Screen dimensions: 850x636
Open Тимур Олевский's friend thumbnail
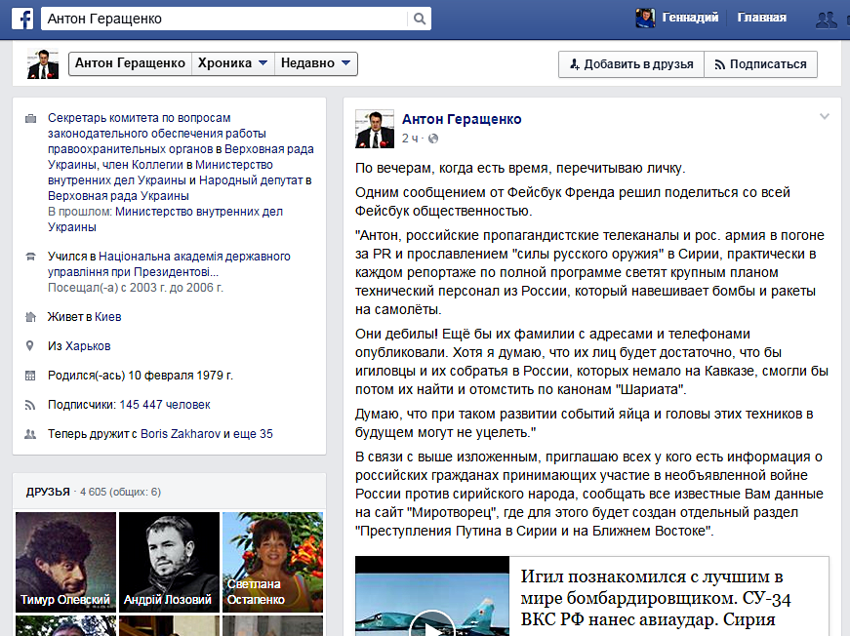point(64,562)
